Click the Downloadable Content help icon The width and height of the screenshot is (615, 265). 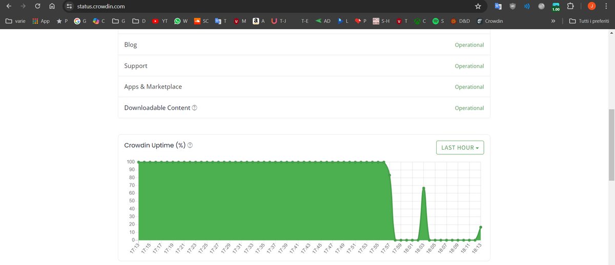point(195,108)
